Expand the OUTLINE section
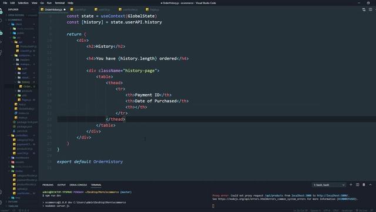Screen dimensions: 376x212 pyautogui.click(x=12, y=201)
